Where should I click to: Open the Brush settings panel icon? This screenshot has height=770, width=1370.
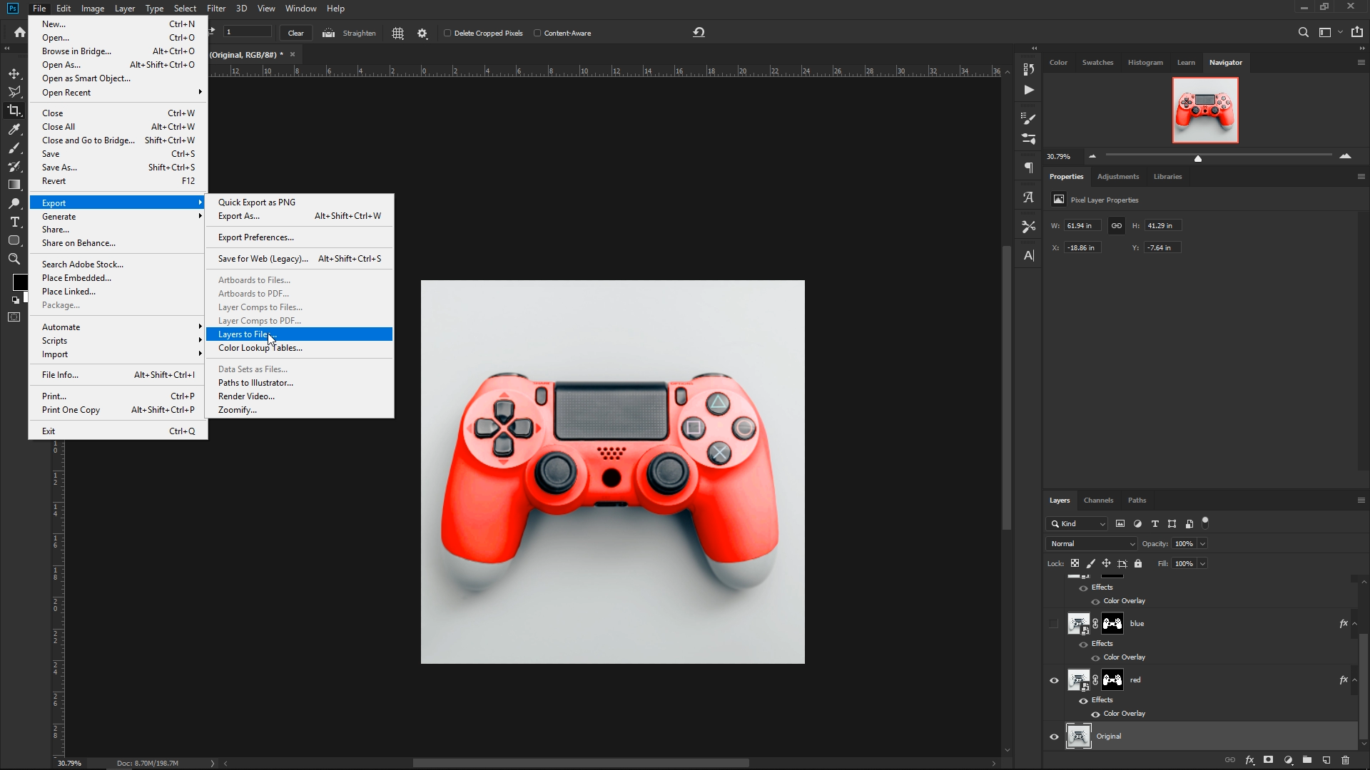(x=1028, y=118)
